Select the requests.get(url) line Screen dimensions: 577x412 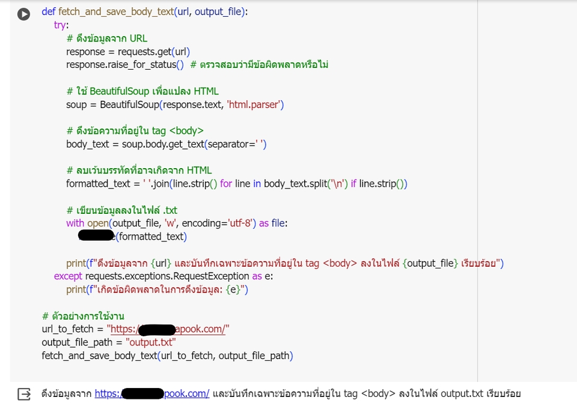pyautogui.click(x=129, y=51)
